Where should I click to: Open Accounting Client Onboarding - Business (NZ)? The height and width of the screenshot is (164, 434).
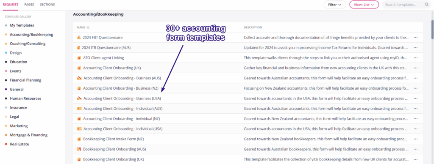point(121,88)
